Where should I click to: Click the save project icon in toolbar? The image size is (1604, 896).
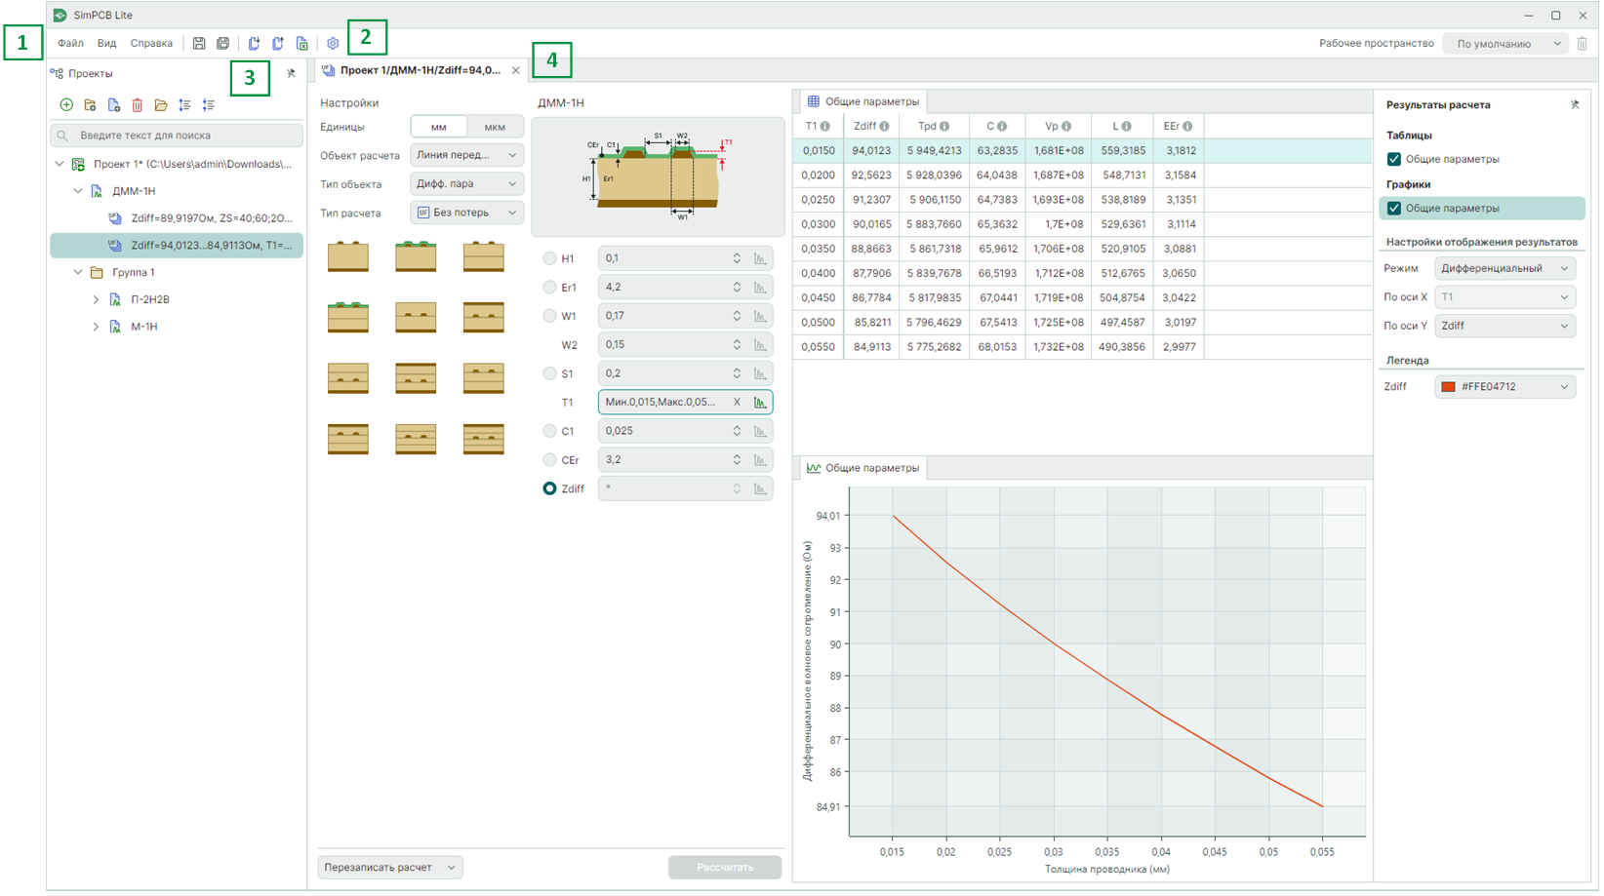click(199, 44)
